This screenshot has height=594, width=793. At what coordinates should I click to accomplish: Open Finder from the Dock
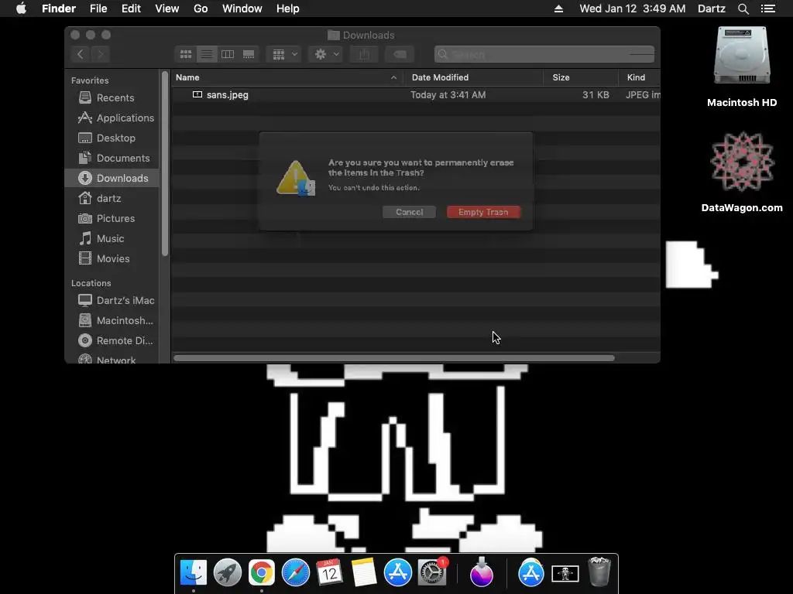193,572
